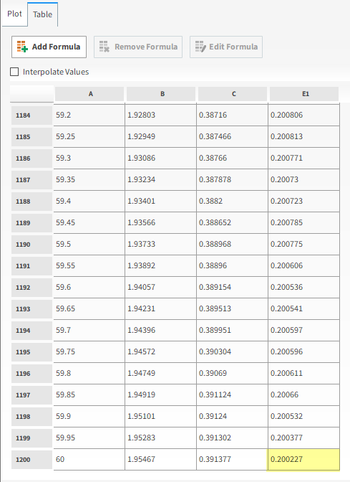Screen dimensions: 350x482
Task: Select column C header
Action: click(233, 94)
